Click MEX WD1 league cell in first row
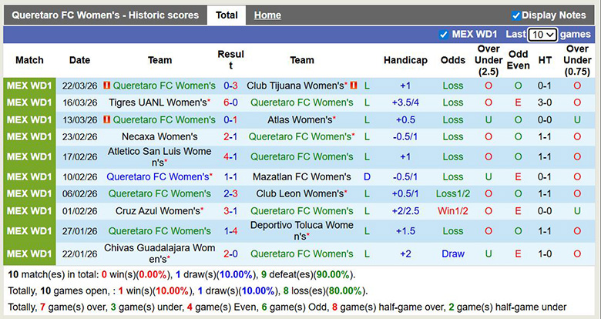The height and width of the screenshot is (319, 601). pos(29,86)
